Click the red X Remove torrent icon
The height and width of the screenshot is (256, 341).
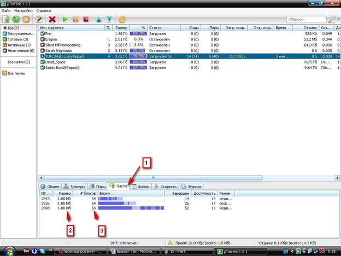pos(52,19)
